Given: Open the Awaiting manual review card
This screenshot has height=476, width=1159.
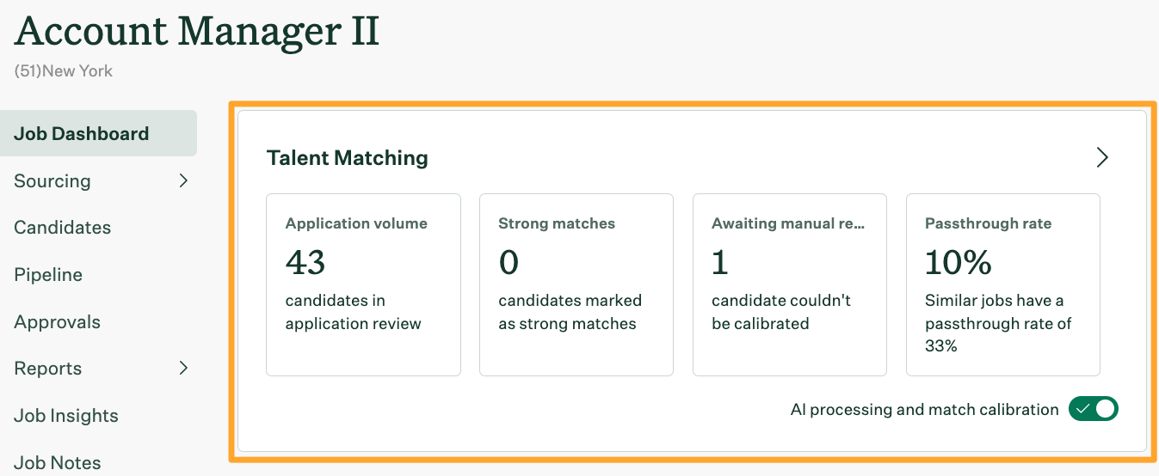Looking at the screenshot, I should tap(789, 284).
